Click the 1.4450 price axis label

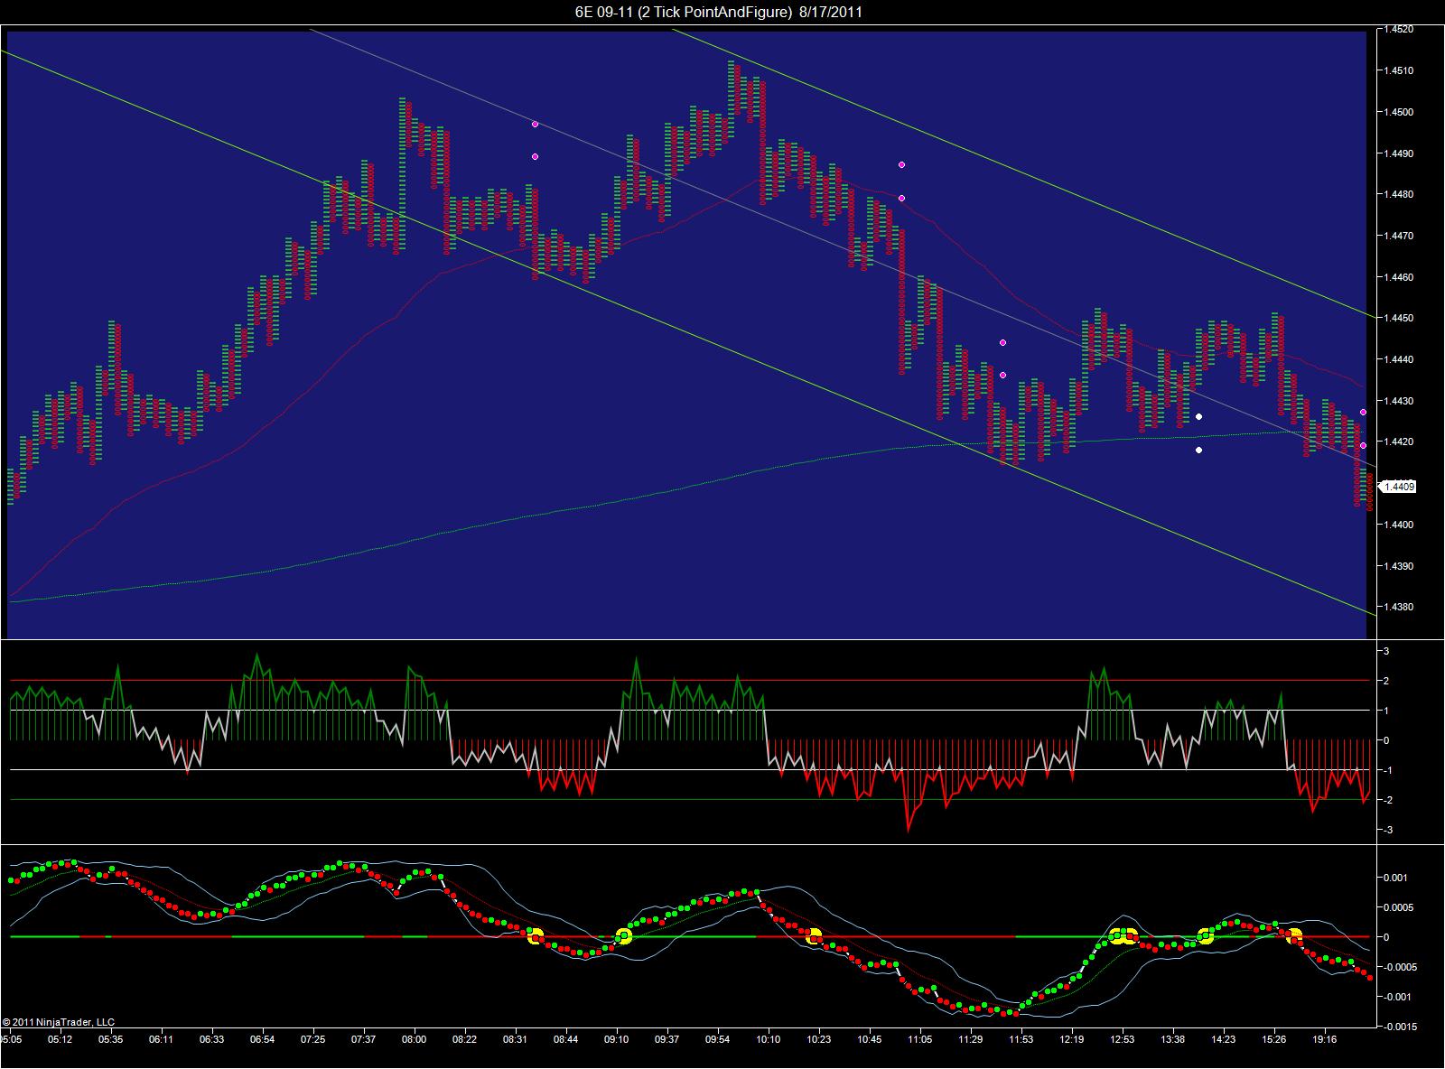(1398, 318)
